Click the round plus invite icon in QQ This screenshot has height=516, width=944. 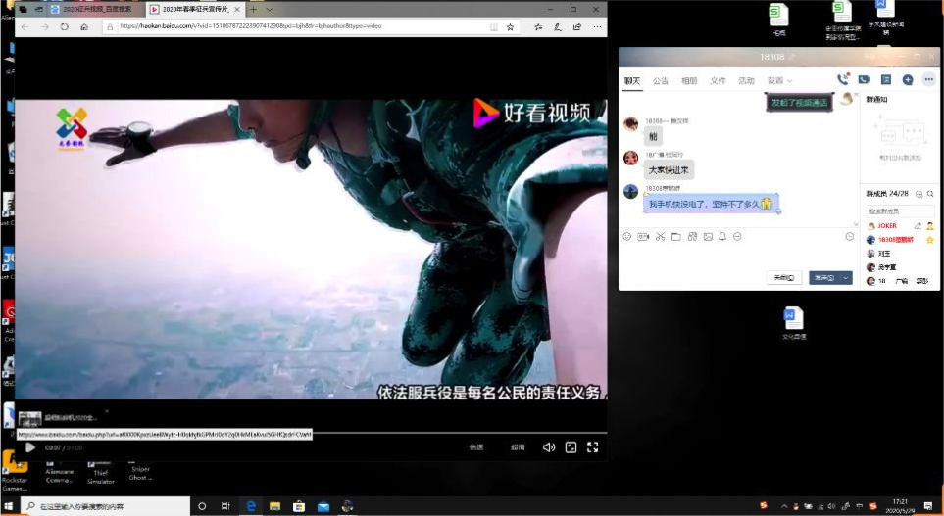[x=908, y=79]
